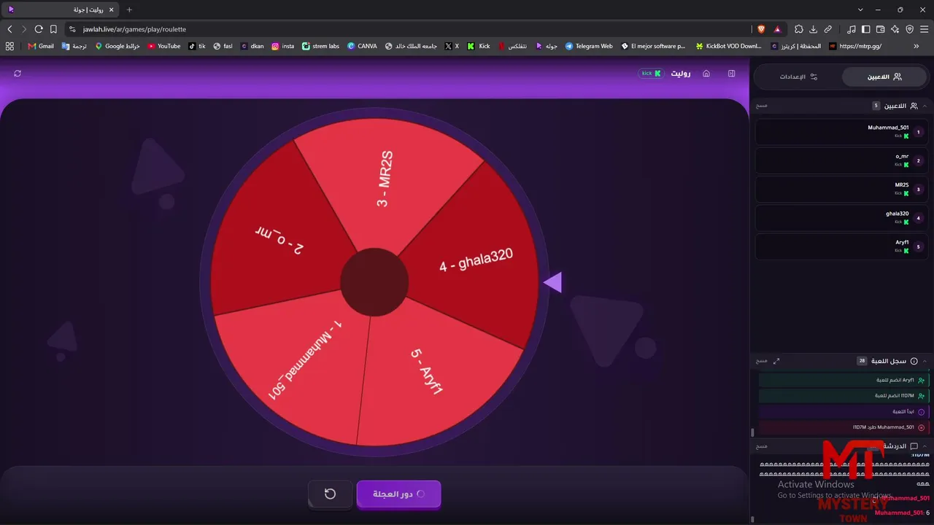Toggle the browser sidebar icon
Viewport: 934px width, 525px height.
[x=866, y=29]
